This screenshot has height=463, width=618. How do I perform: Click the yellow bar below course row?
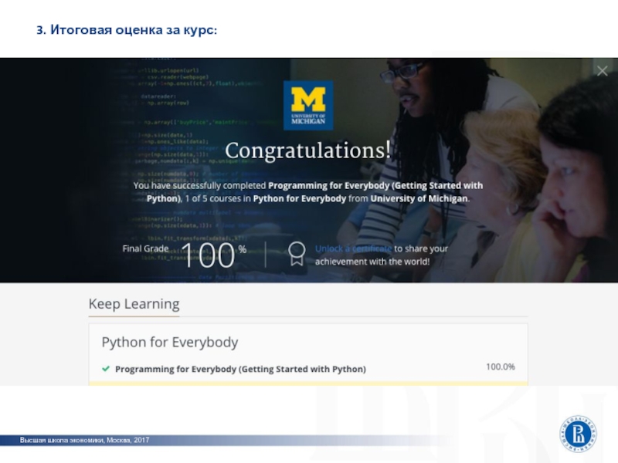(308, 383)
